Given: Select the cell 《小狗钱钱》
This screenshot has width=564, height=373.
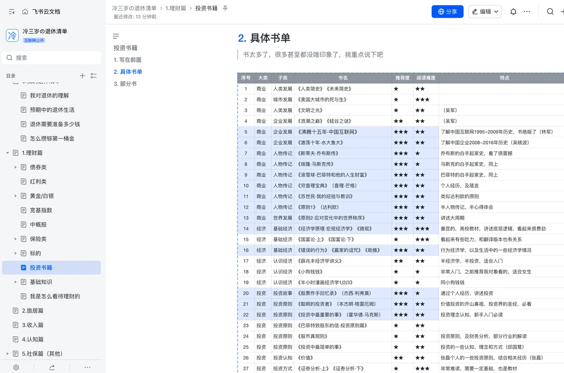Looking at the screenshot, I should click(x=343, y=272).
